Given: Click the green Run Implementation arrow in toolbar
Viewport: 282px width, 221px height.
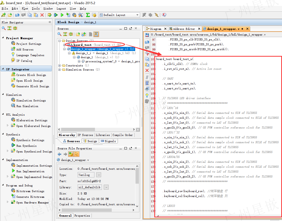Looking at the screenshot, I should [x=62, y=15].
